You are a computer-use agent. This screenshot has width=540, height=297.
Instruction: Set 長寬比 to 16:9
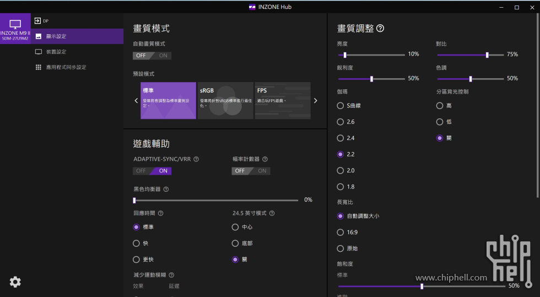coord(341,232)
